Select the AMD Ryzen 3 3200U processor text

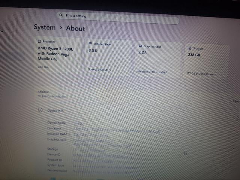pos(55,53)
